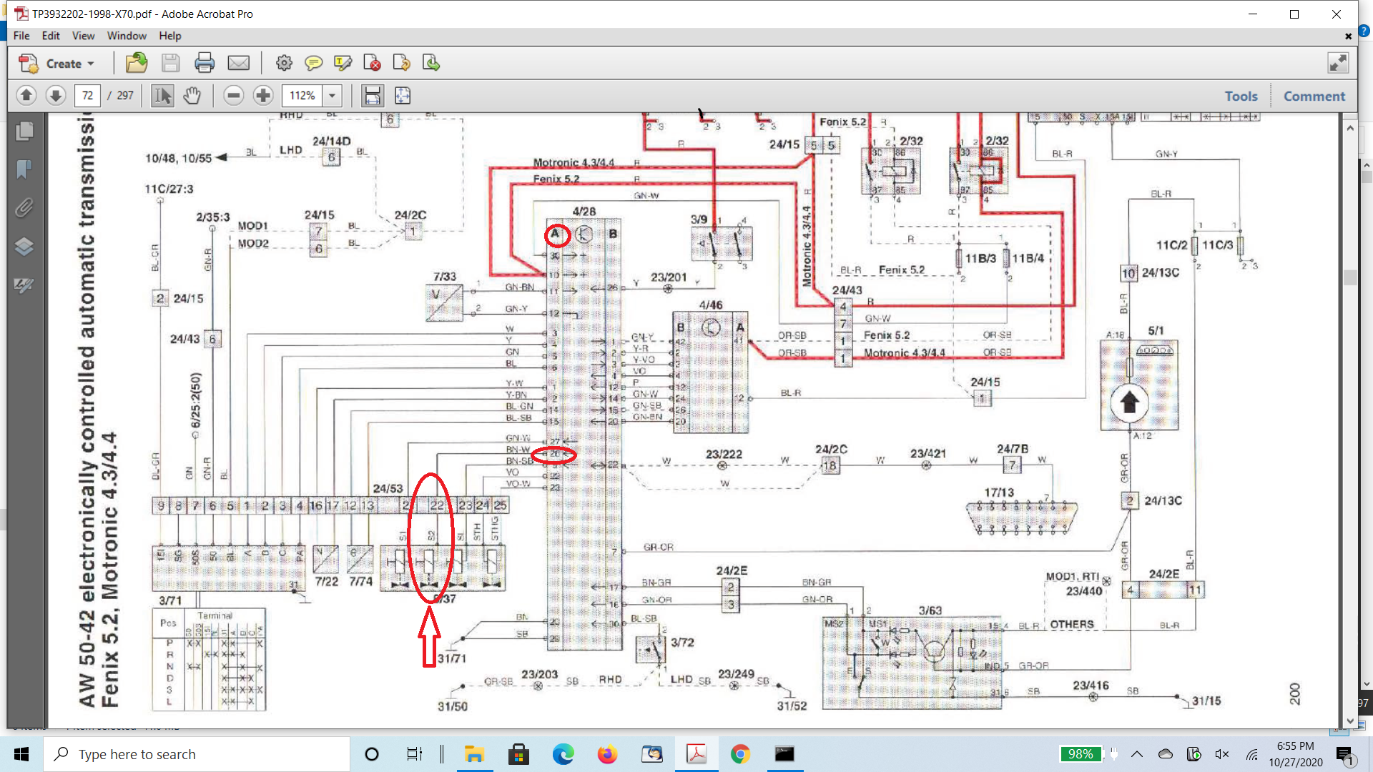
Task: Print the document with printer icon
Action: tap(205, 63)
